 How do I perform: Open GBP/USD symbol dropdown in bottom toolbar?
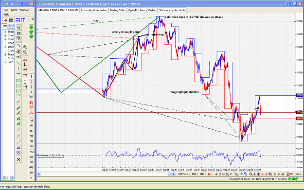pos(184,174)
